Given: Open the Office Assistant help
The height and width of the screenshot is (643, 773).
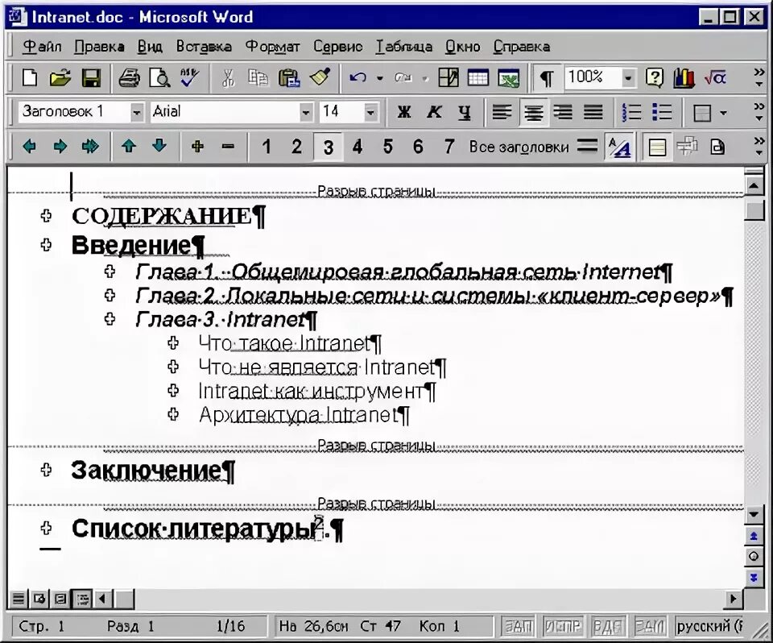Looking at the screenshot, I should pos(654,78).
